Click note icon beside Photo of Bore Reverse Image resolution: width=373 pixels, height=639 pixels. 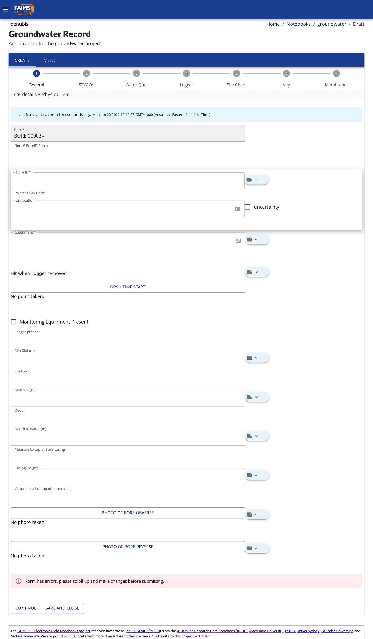pyautogui.click(x=250, y=548)
